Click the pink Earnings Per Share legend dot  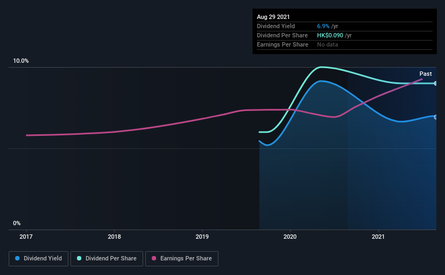tap(154, 258)
